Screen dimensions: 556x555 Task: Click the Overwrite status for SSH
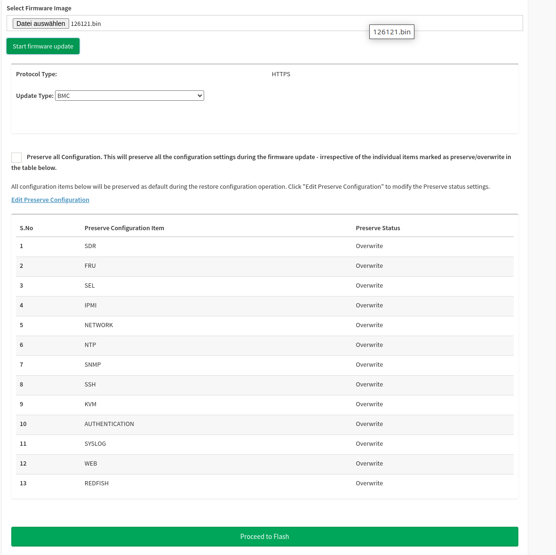(369, 384)
